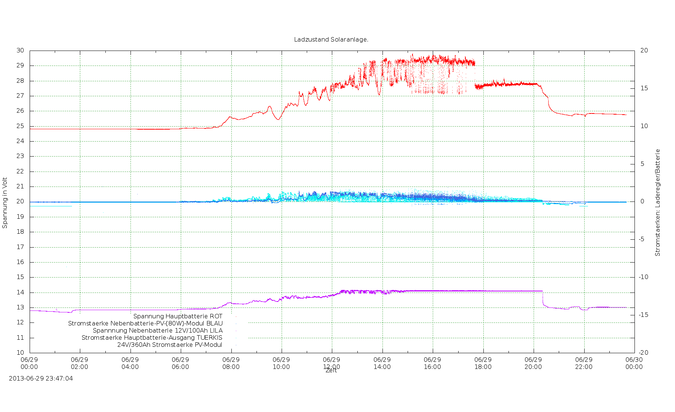Click the chart title Ladzustand Solaranlage

click(331, 40)
